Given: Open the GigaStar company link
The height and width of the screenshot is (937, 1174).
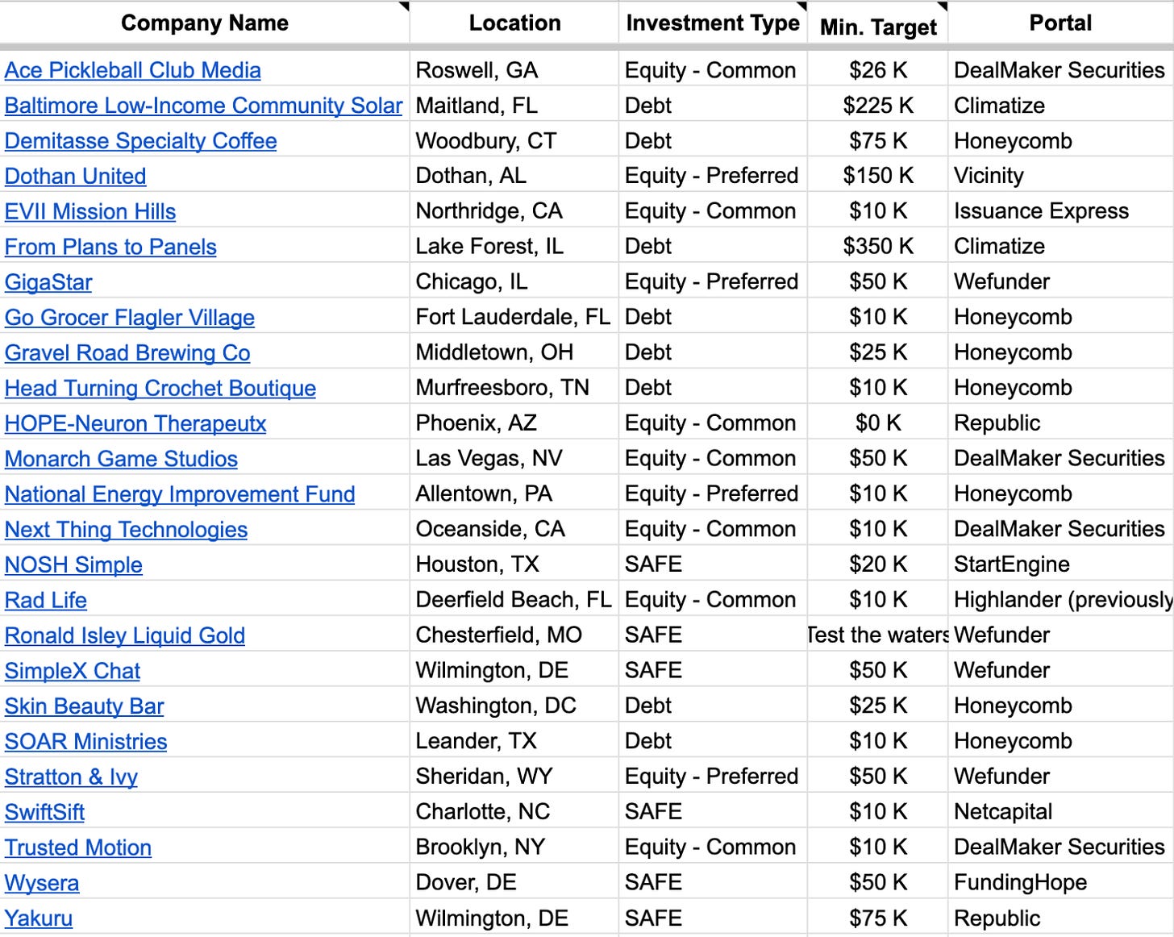Looking at the screenshot, I should [48, 282].
